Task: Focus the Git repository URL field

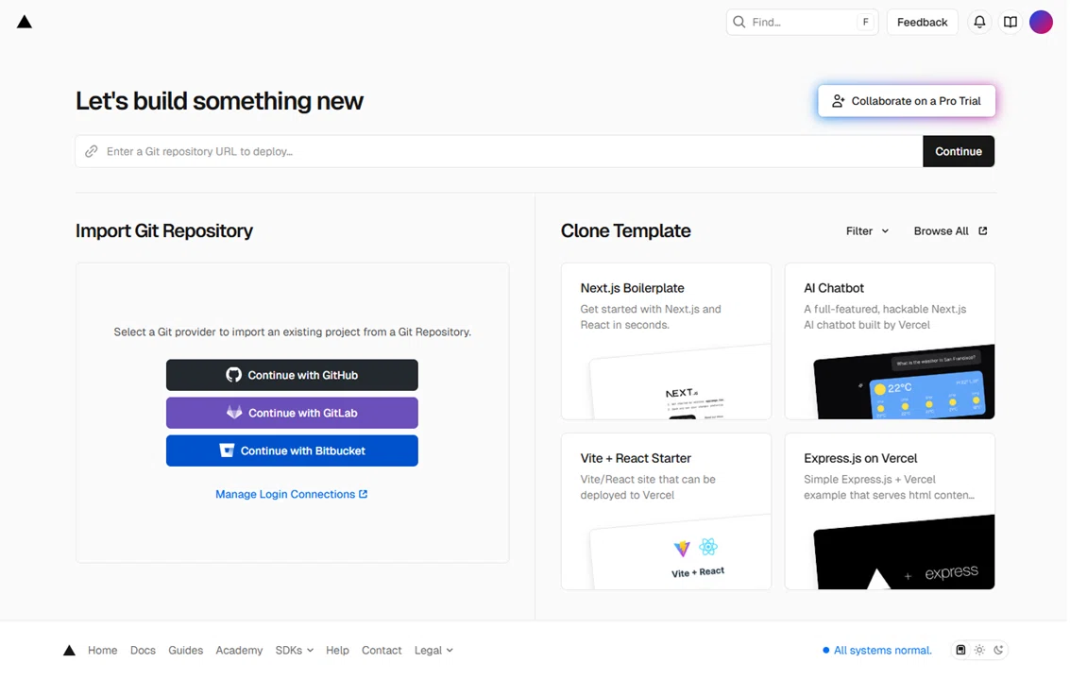Action: (x=500, y=151)
